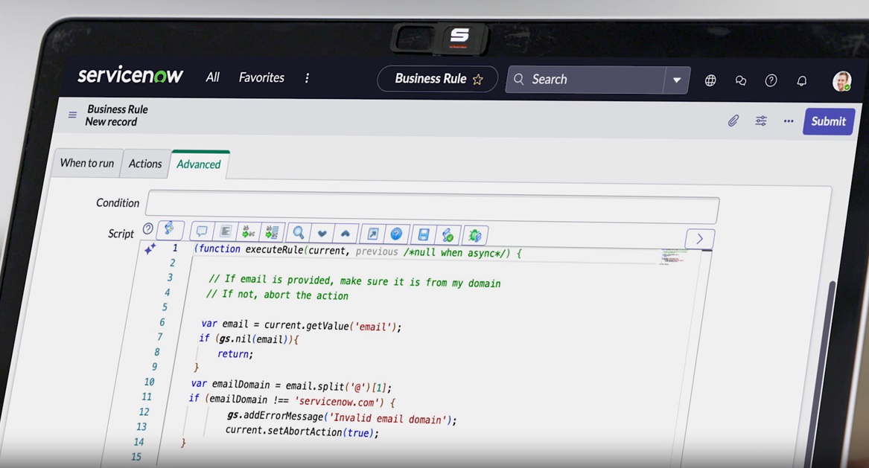Open the globe scope selector icon
The height and width of the screenshot is (468, 869).
(710, 81)
